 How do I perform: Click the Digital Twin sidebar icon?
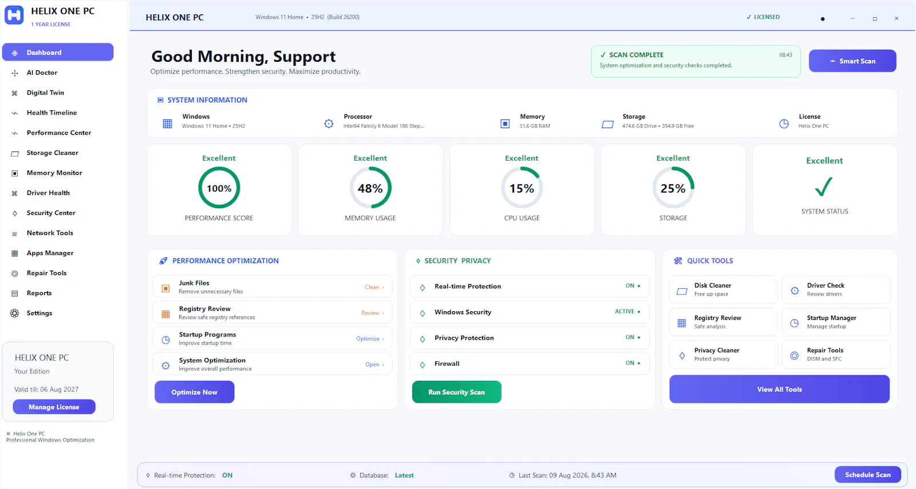15,93
